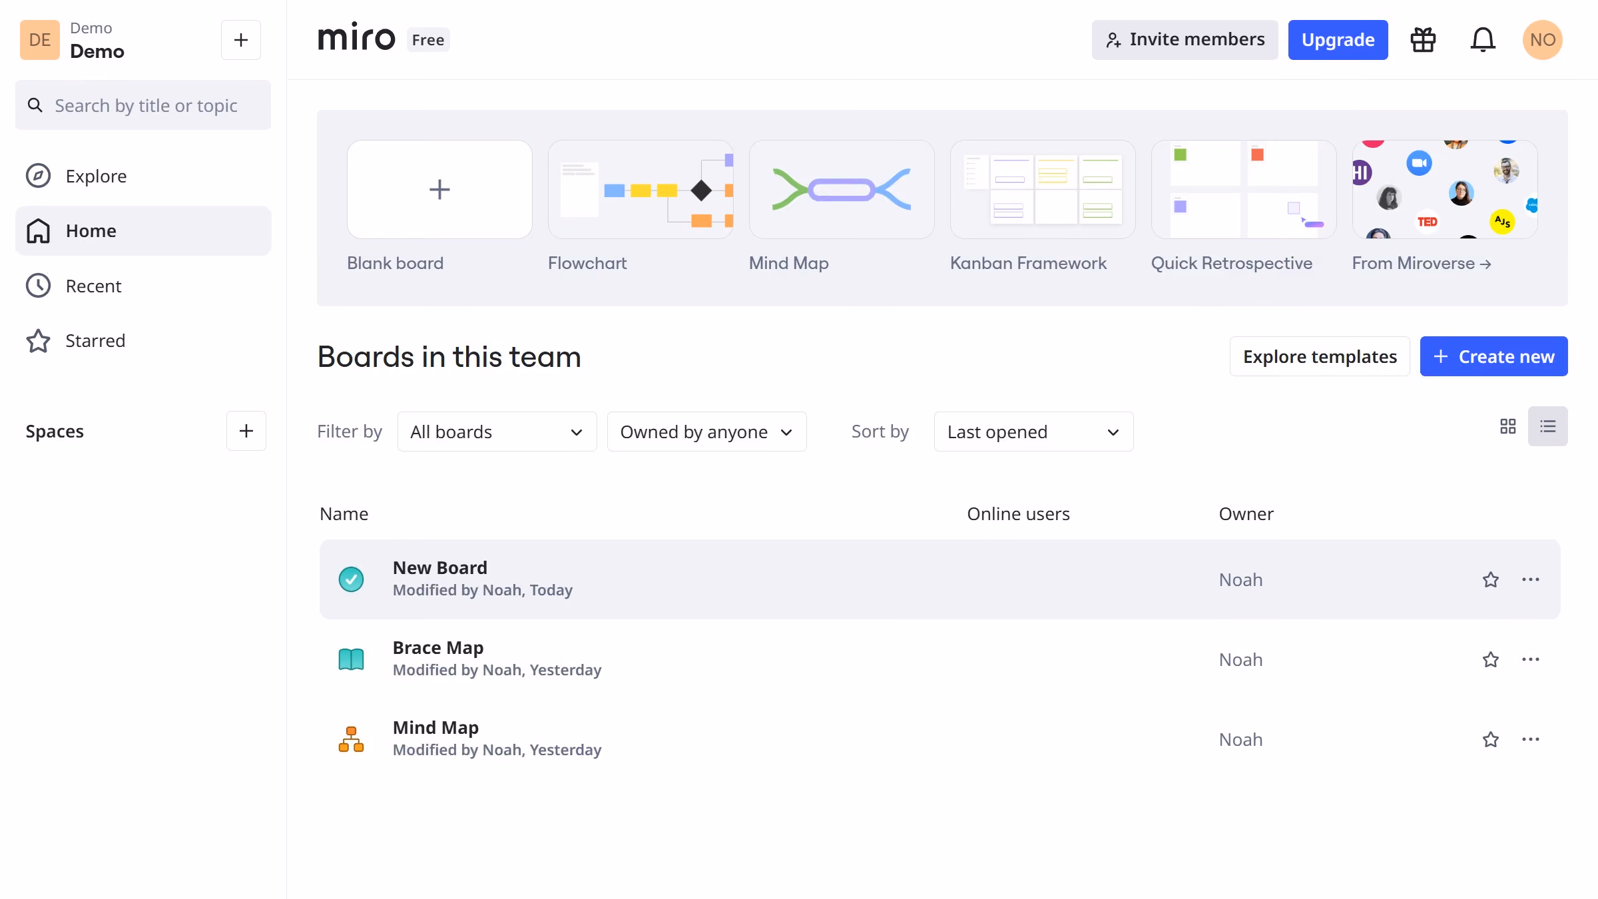Click the Starred star icon in sidebar
The height and width of the screenshot is (899, 1598).
click(38, 341)
